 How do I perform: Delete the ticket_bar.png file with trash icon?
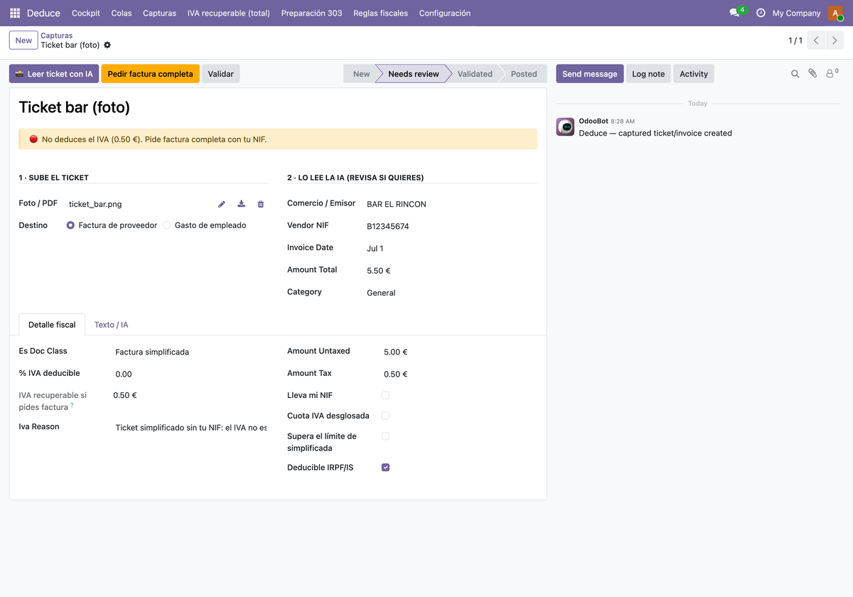tap(261, 204)
